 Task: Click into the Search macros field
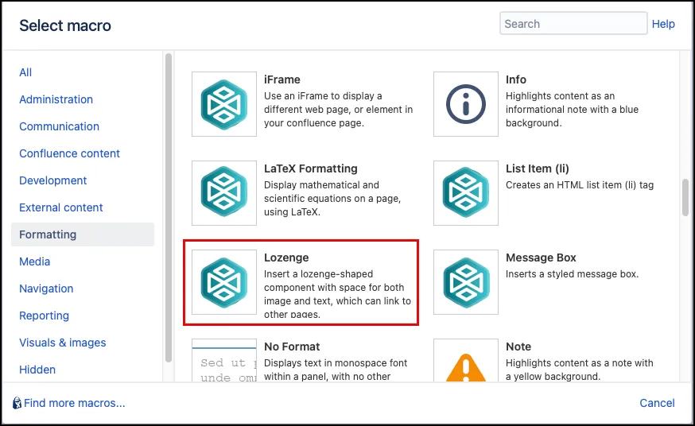573,24
